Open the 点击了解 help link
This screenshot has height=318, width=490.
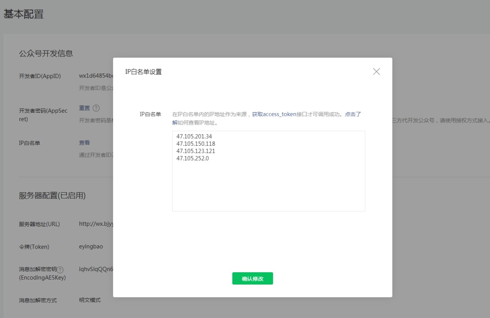[353, 114]
